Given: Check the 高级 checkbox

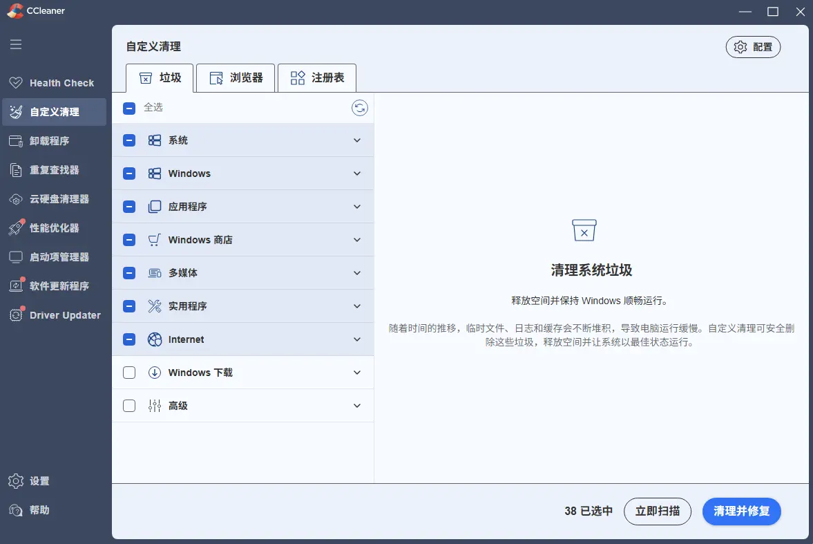Looking at the screenshot, I should coord(129,406).
